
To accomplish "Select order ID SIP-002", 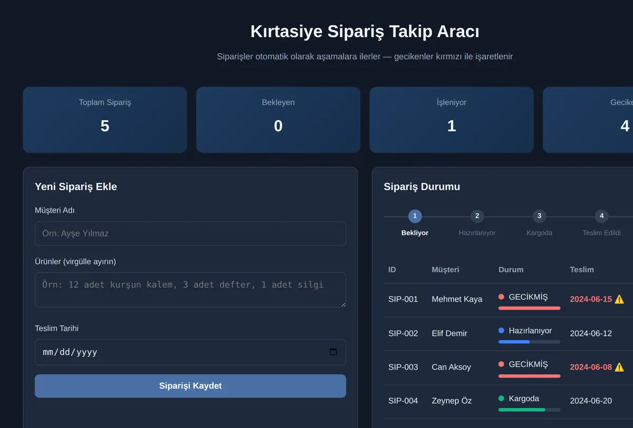I will [403, 333].
